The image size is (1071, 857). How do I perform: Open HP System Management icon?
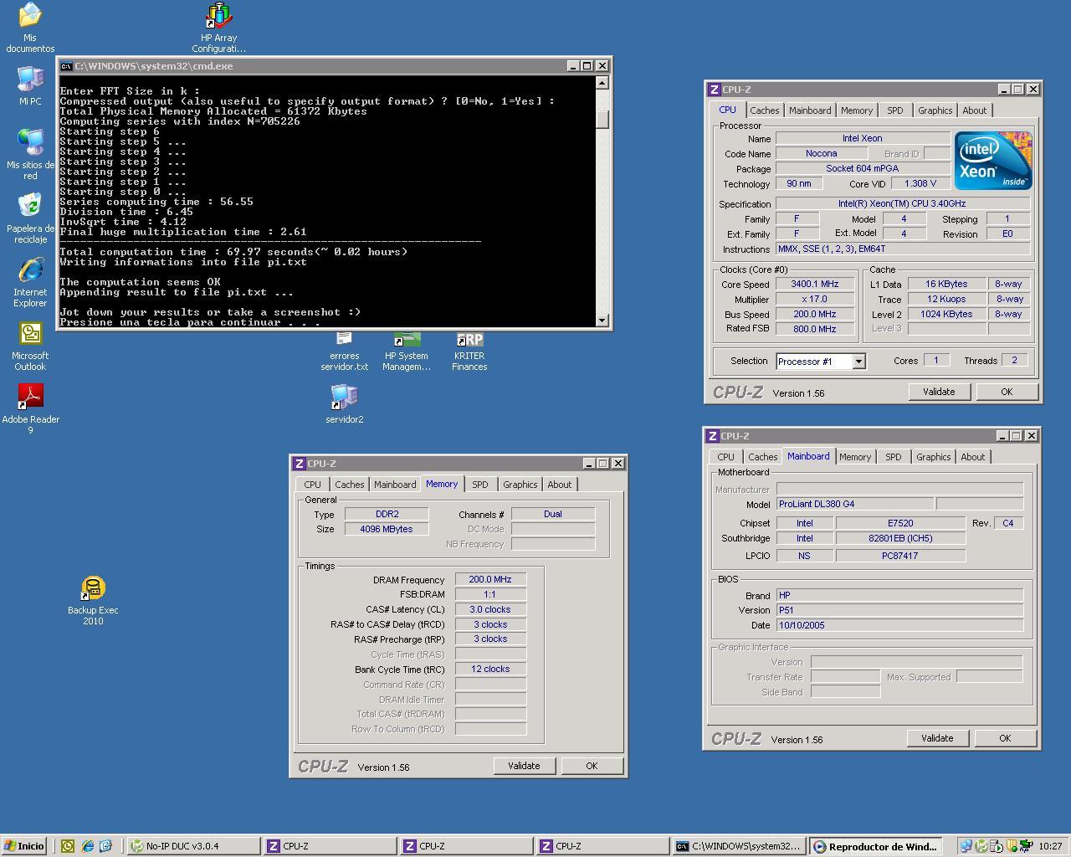[x=407, y=352]
